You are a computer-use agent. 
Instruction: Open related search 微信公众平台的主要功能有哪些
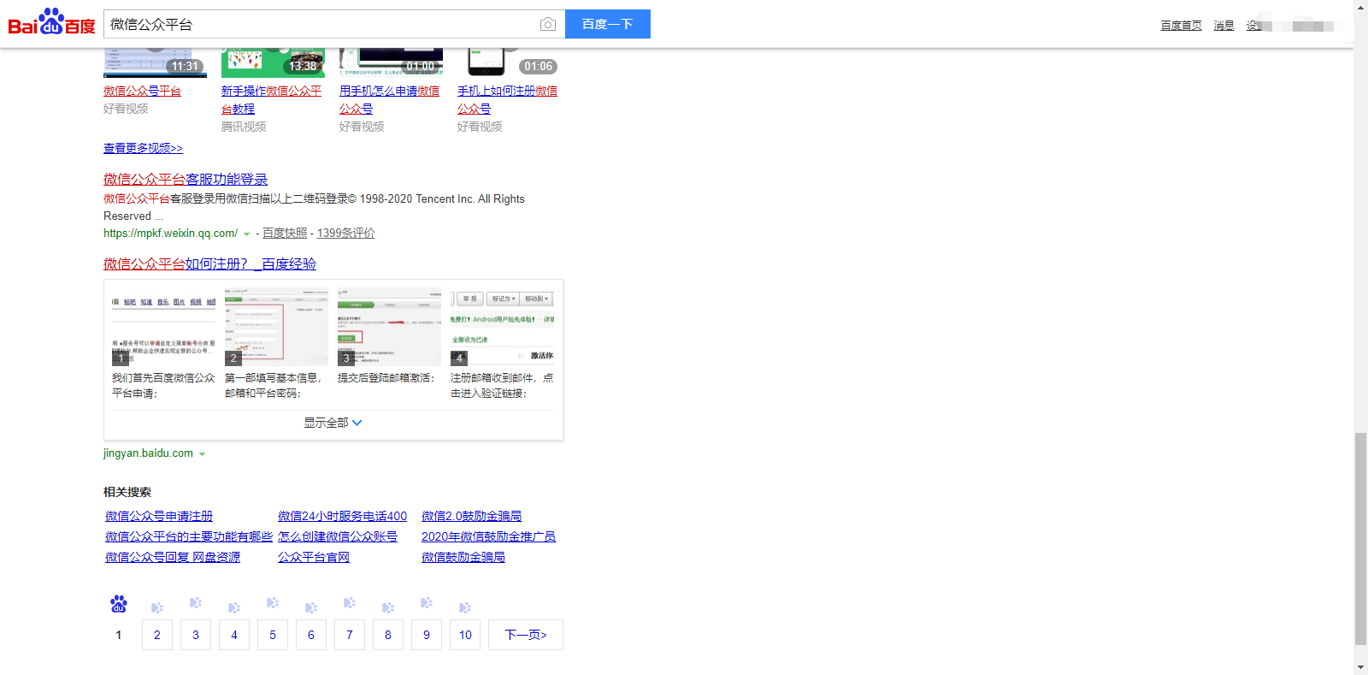(x=189, y=536)
